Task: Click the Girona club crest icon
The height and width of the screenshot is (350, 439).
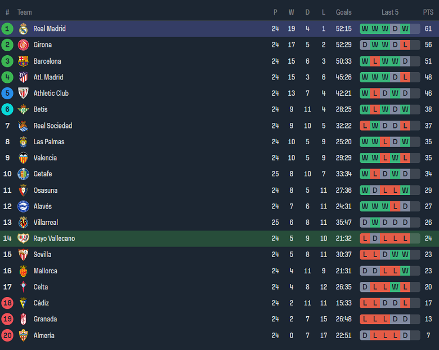Action: [x=23, y=45]
